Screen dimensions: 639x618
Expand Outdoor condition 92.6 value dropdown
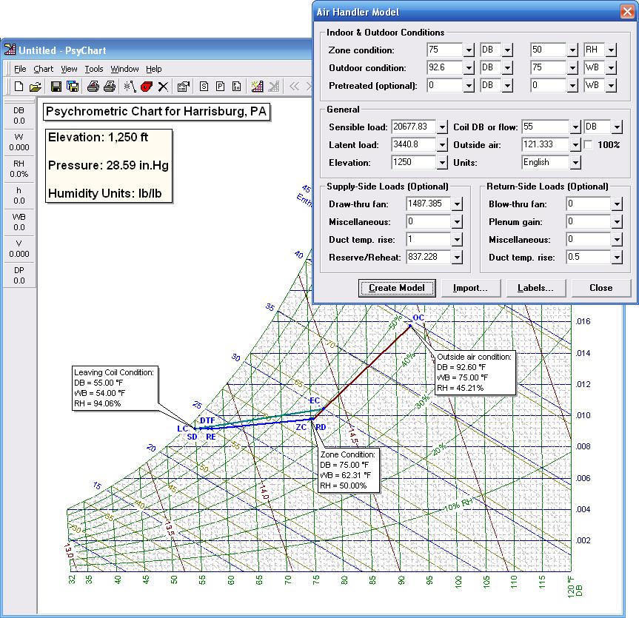coord(469,67)
